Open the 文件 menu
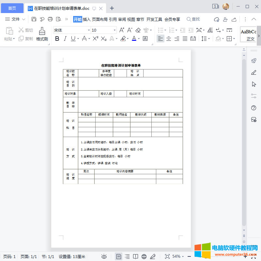This screenshot has height=261, width=261. point(15,19)
